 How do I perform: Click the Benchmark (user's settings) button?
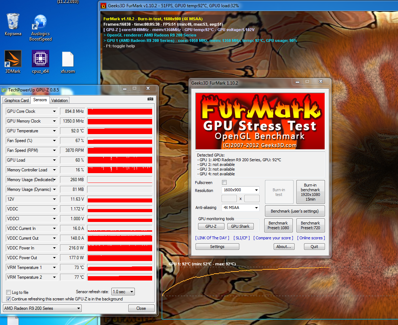(x=295, y=211)
